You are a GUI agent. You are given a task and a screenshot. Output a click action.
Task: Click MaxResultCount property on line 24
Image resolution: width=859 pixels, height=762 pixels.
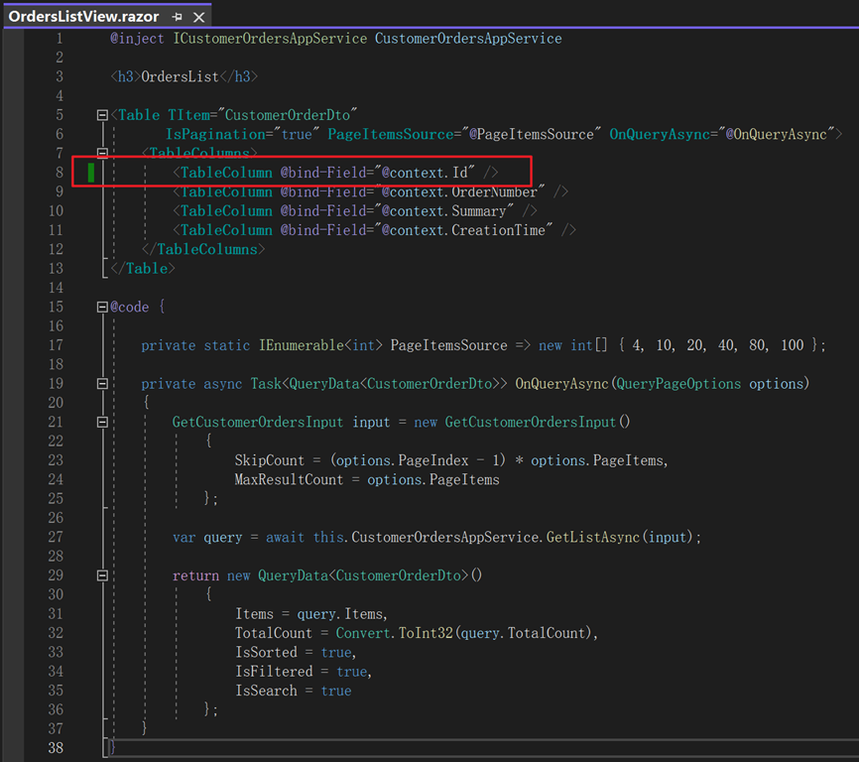[289, 479]
